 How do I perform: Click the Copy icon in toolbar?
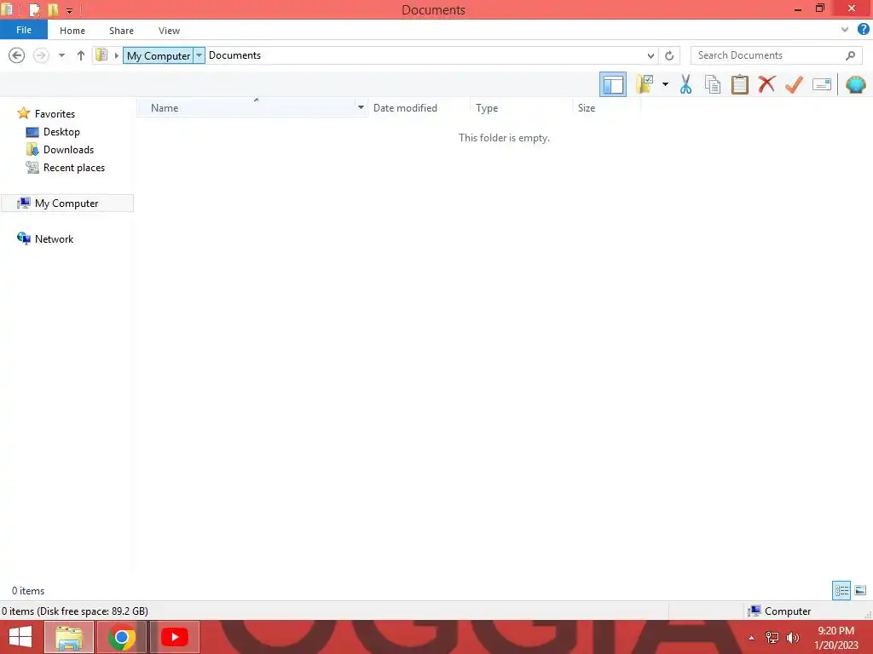coord(712,84)
